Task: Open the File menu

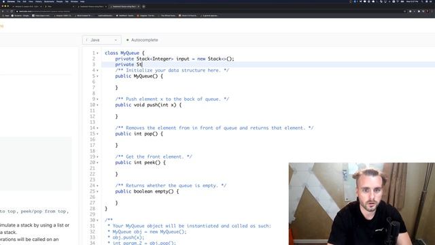Action: [x=19, y=1]
